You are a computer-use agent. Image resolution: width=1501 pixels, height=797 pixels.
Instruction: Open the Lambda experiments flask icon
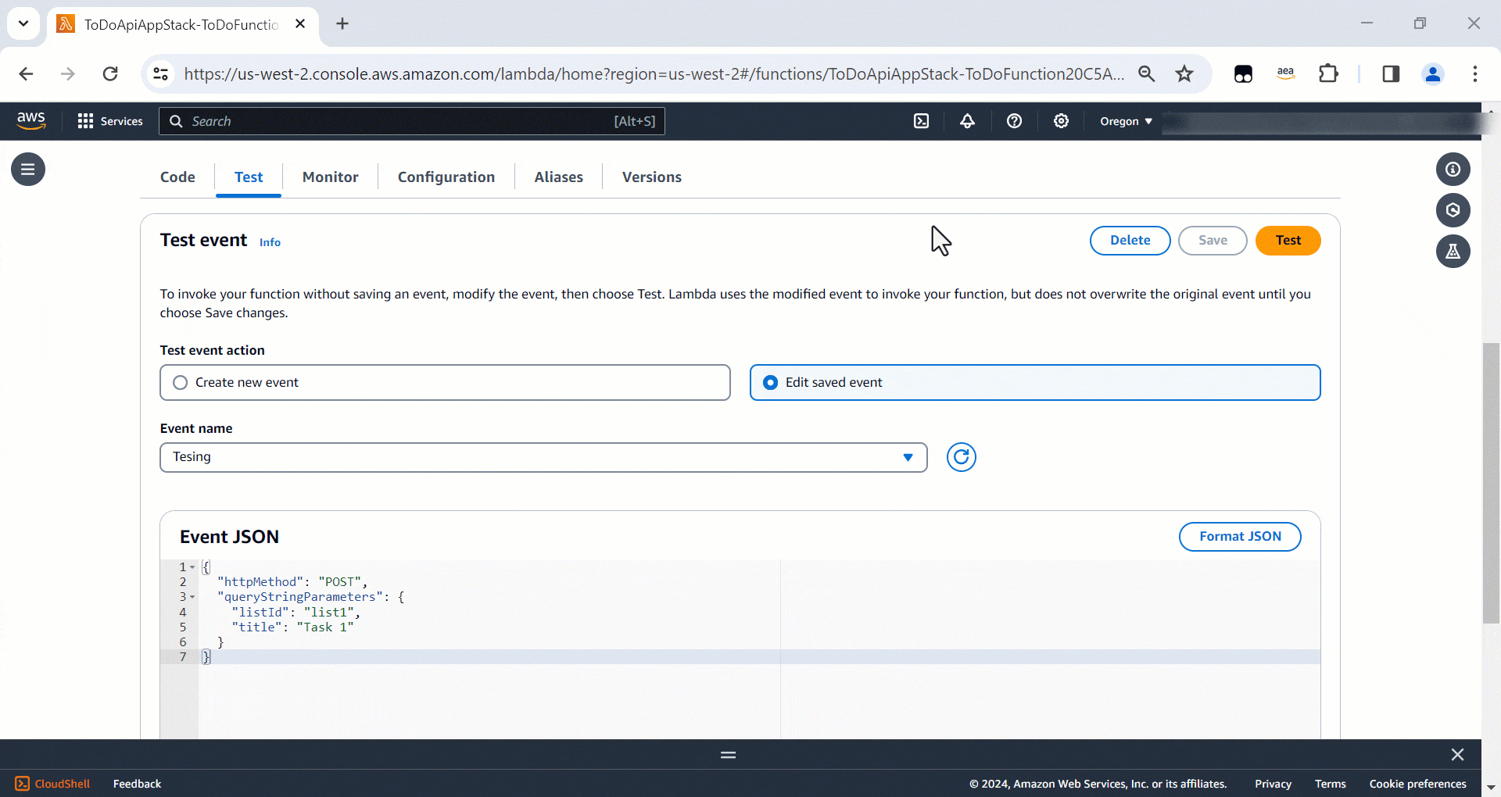1453,251
